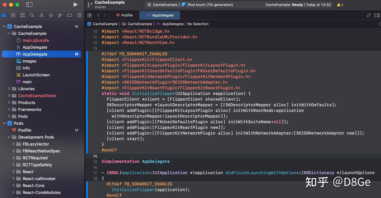Toggle the code review comparison arrows
The height and width of the screenshot is (198, 381).
pos(369,15)
